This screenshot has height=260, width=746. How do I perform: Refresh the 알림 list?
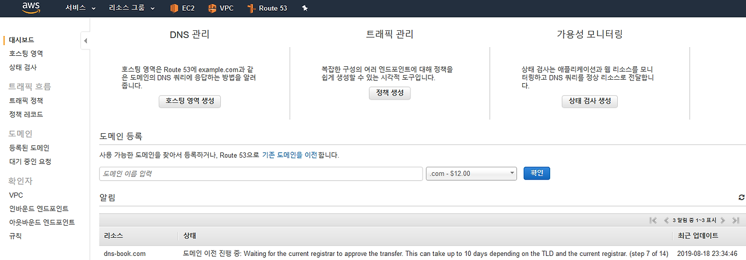pos(741,198)
